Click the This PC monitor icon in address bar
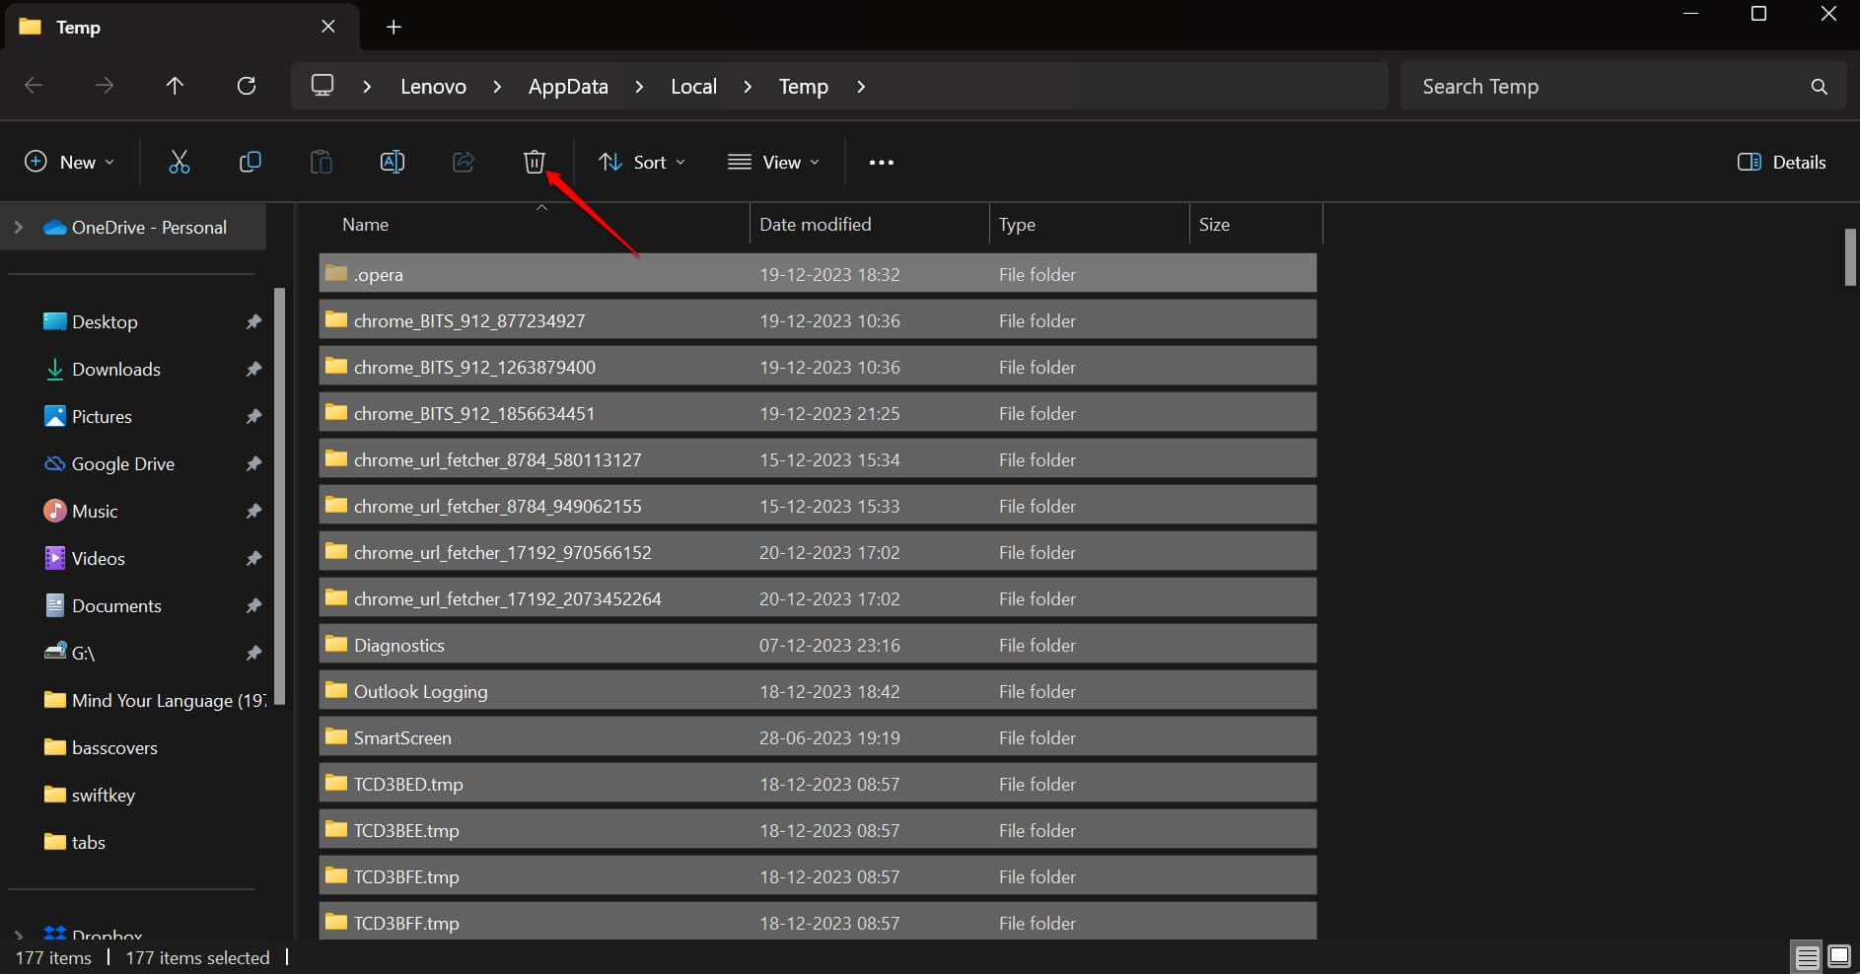Screen dimensions: 1860x974 click(x=322, y=86)
